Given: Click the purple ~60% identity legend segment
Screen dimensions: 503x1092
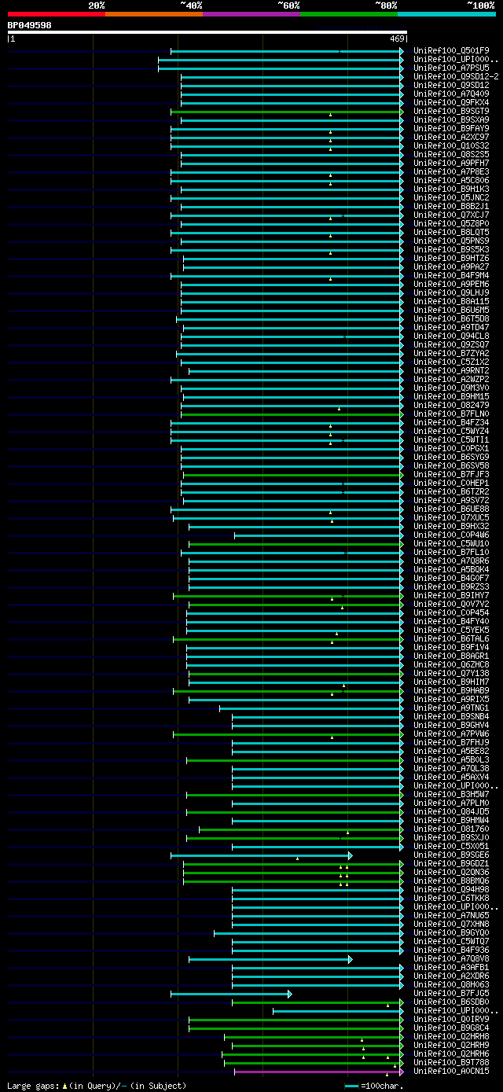Looking at the screenshot, I should coord(251,14).
